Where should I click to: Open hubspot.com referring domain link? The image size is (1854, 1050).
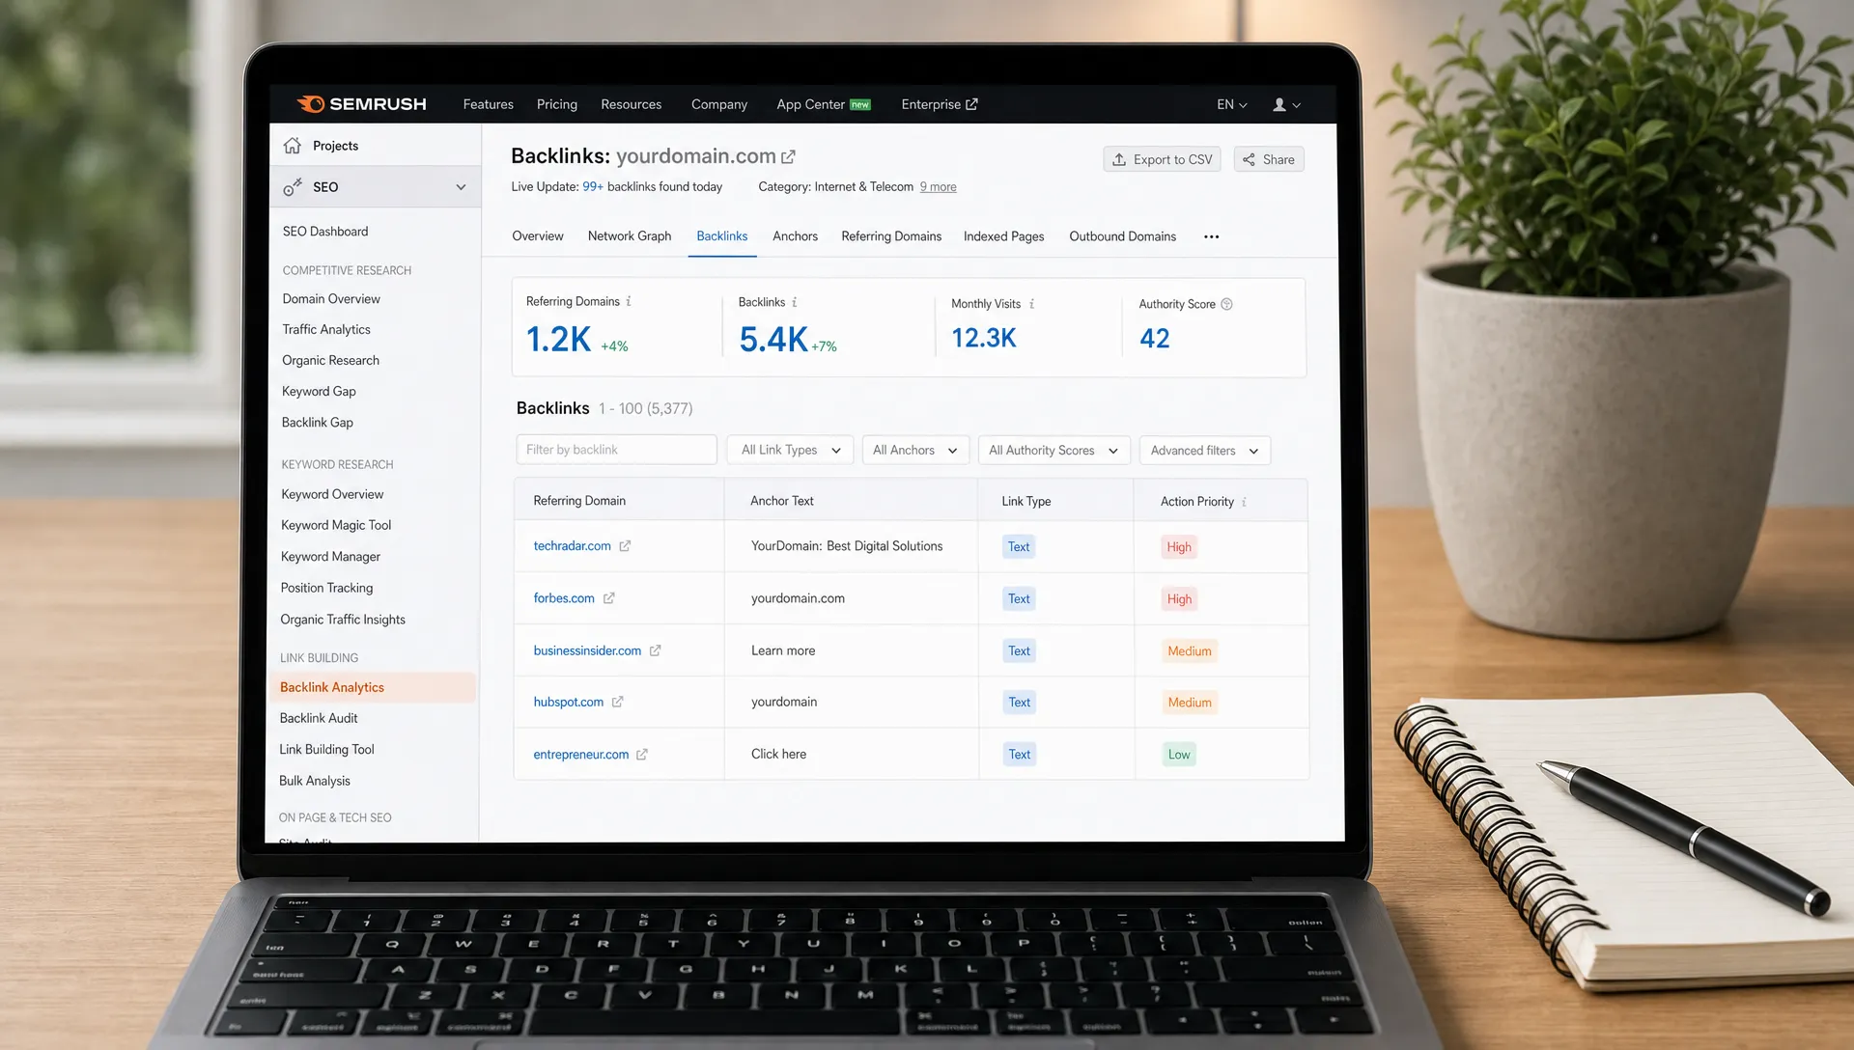[x=568, y=702]
